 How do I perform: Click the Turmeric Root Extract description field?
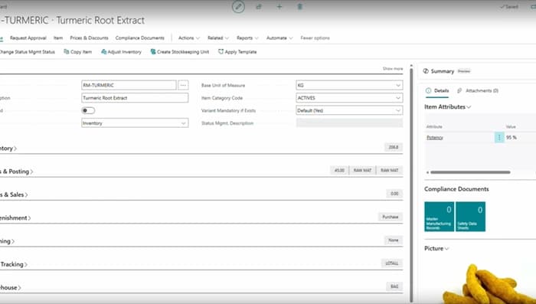(135, 98)
